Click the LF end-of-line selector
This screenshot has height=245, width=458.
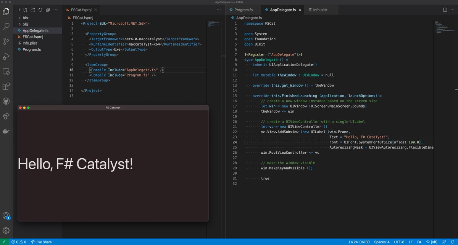point(411,242)
